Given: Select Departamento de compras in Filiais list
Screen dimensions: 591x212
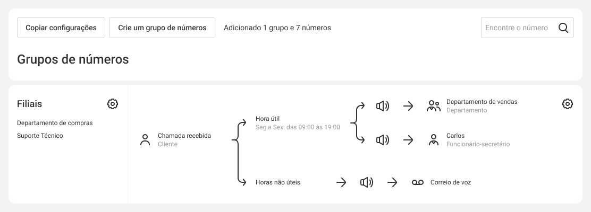Looking at the screenshot, I should [x=55, y=123].
